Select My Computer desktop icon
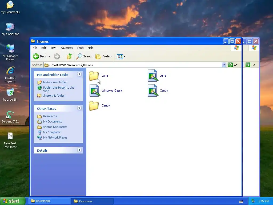This screenshot has width=273, height=205. (x=10, y=29)
